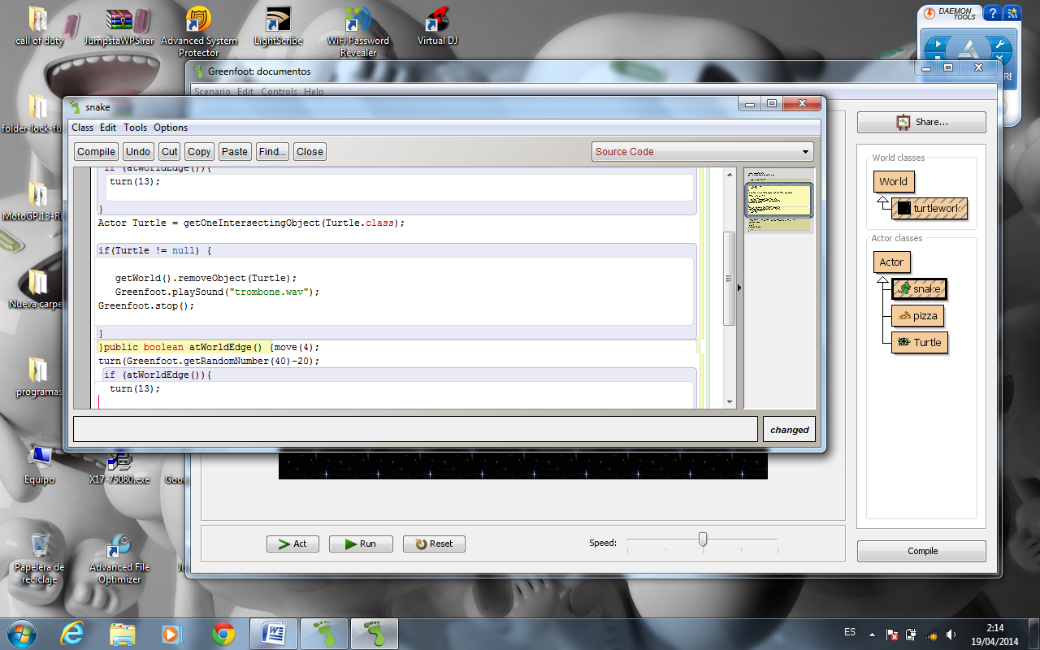Select the Actor base class
The image size is (1040, 650).
tap(891, 262)
